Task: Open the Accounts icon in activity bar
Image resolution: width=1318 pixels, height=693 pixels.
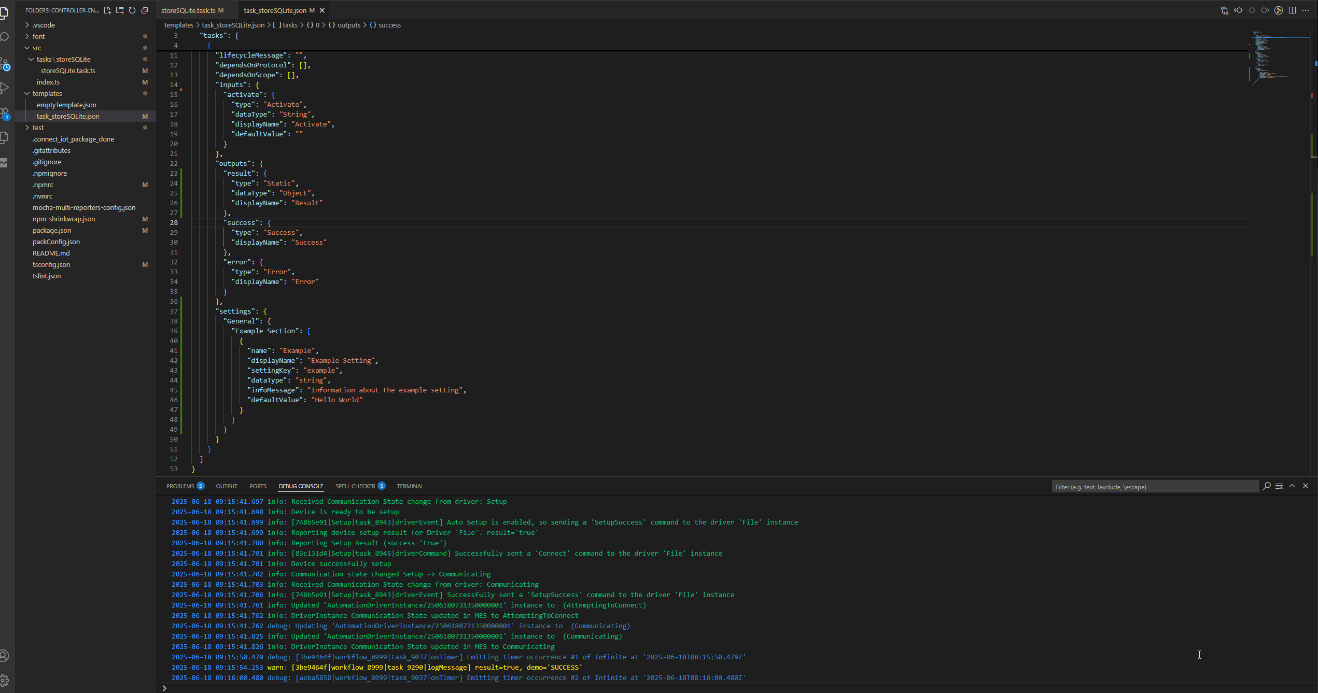Action: [x=4, y=656]
